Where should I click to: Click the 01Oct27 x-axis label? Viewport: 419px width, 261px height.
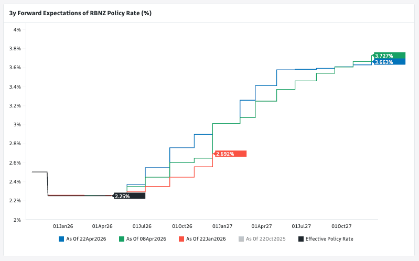point(341,226)
